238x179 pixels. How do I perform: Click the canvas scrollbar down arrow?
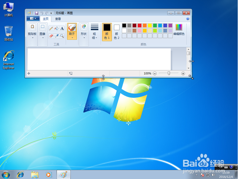pyautogui.click(x=188, y=68)
